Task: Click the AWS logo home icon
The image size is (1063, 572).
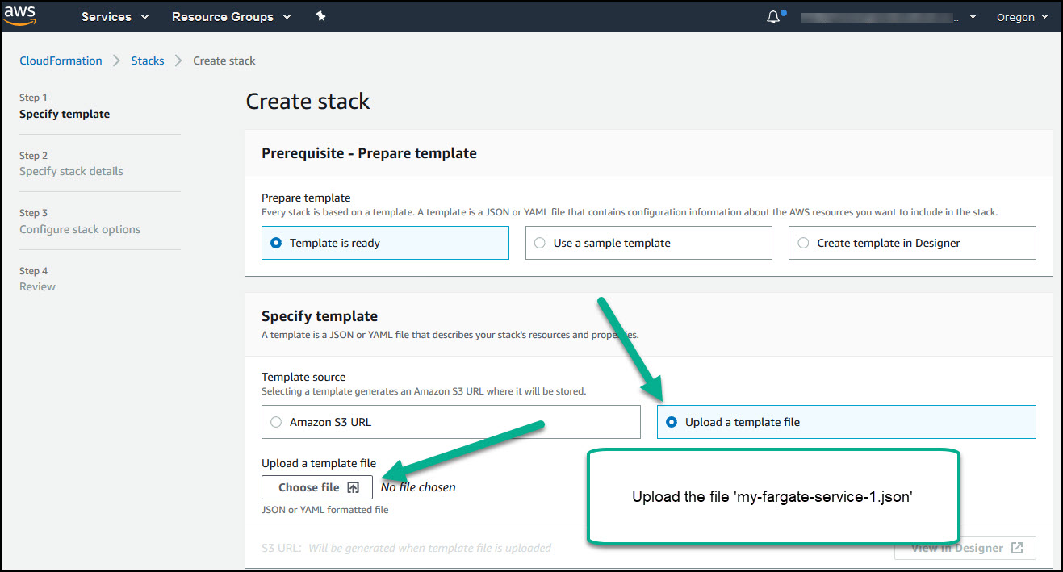Action: 19,15
